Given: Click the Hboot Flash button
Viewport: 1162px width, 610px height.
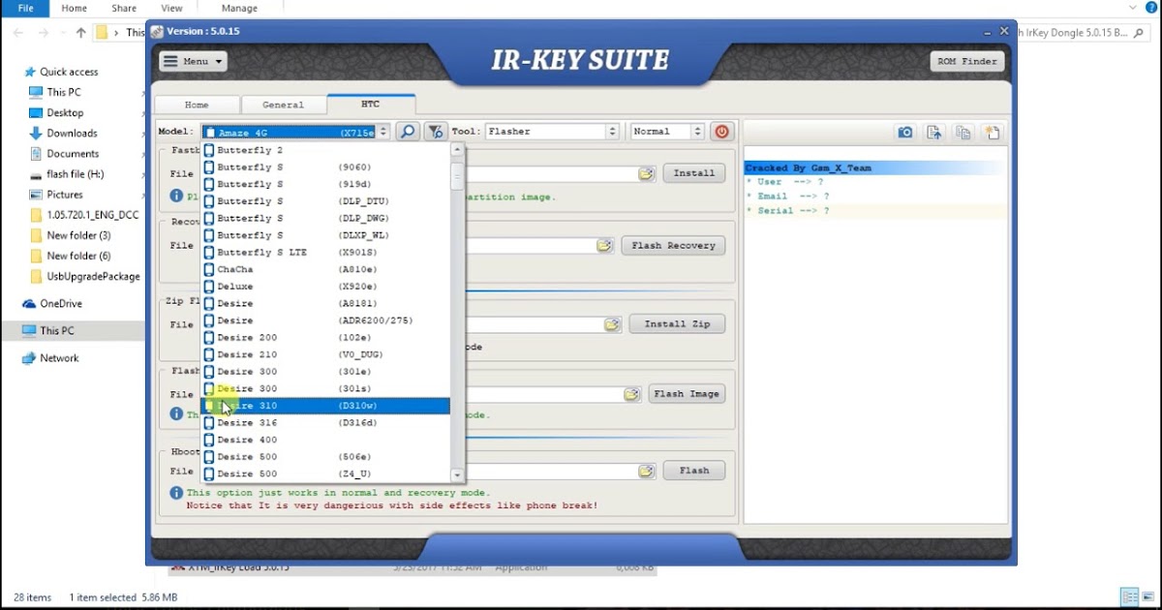Looking at the screenshot, I should click(694, 471).
